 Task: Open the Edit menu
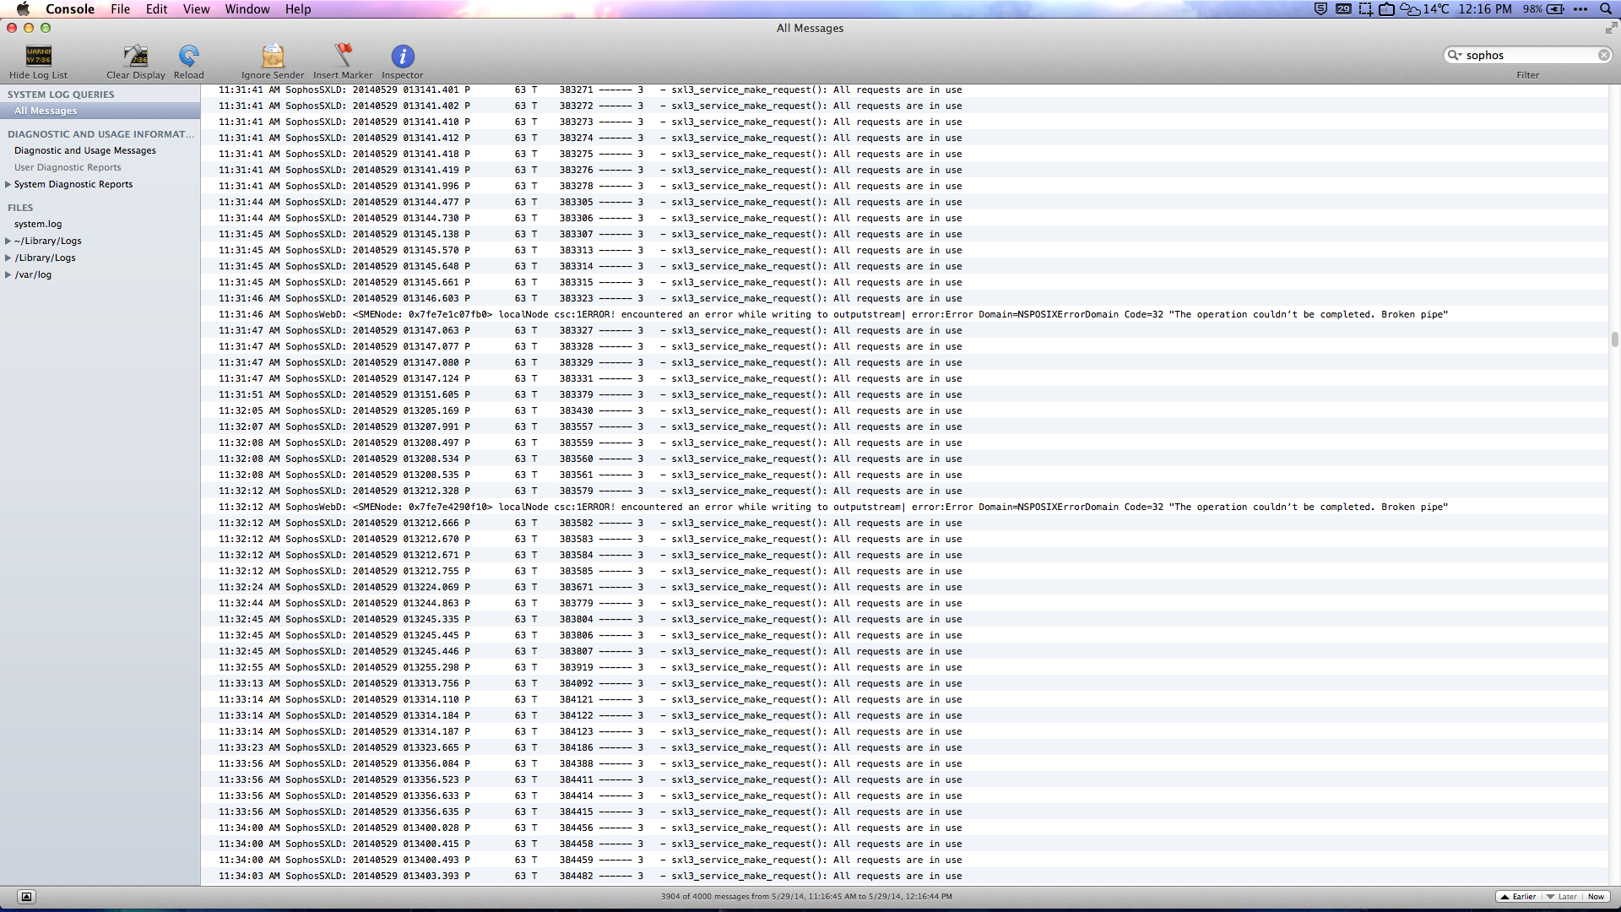[x=156, y=9]
